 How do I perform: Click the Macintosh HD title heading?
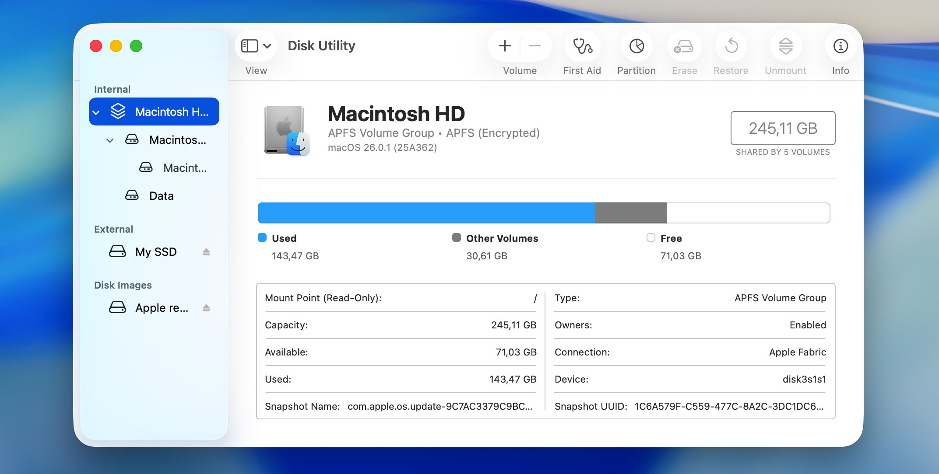[x=396, y=114]
